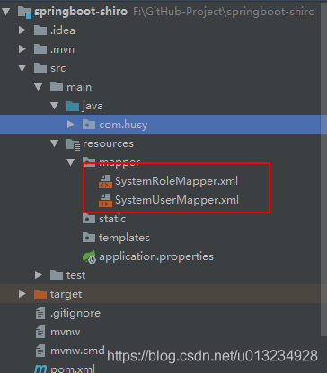
Task: Click the Spring application.properties leaf icon
Action: click(89, 256)
